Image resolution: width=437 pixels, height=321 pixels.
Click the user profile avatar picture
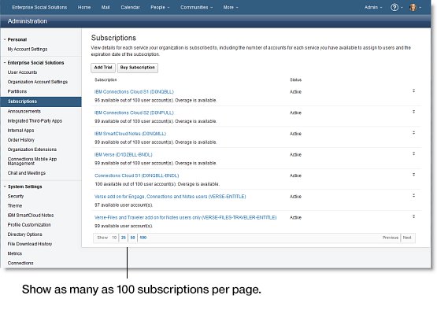coord(413,7)
